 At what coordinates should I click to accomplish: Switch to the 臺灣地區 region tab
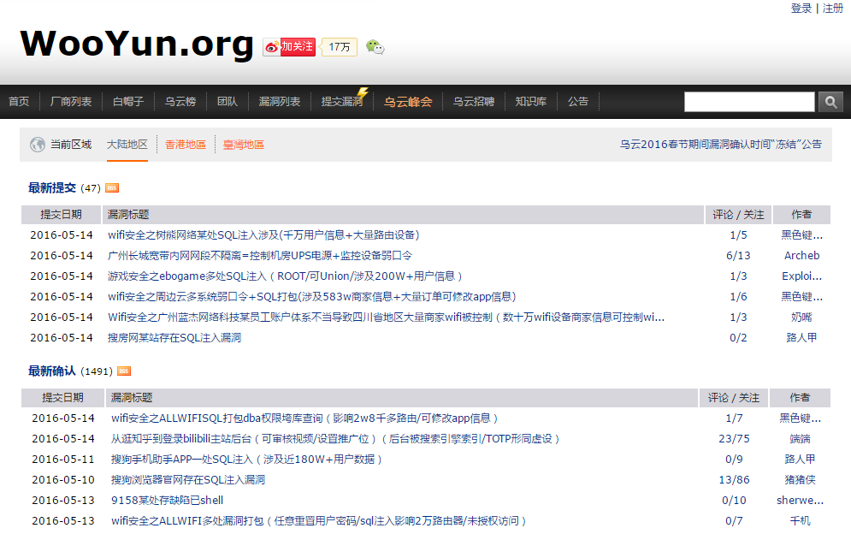tap(244, 145)
